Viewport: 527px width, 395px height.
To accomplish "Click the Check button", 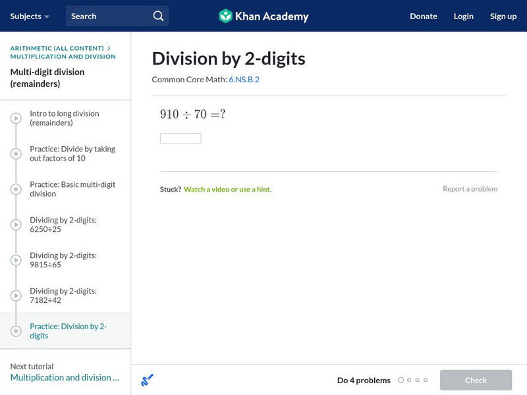I will [476, 380].
